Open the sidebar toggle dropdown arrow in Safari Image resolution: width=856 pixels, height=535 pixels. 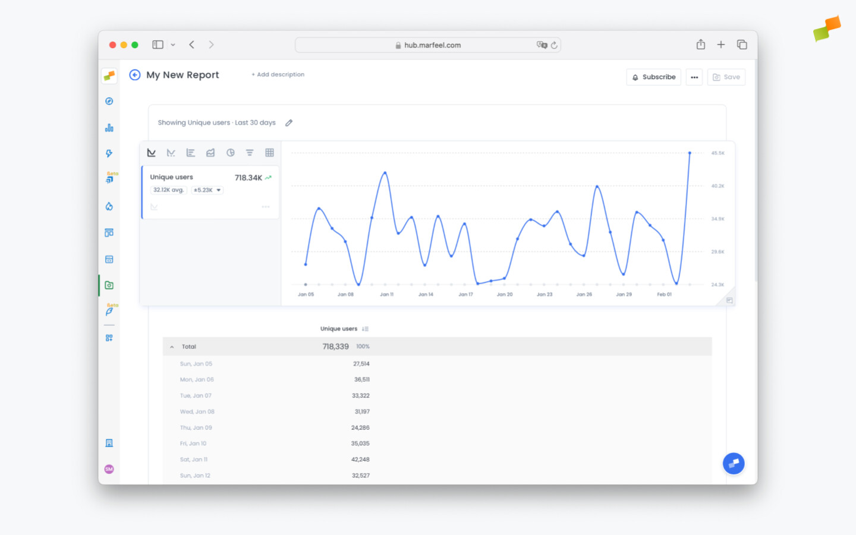[173, 45]
